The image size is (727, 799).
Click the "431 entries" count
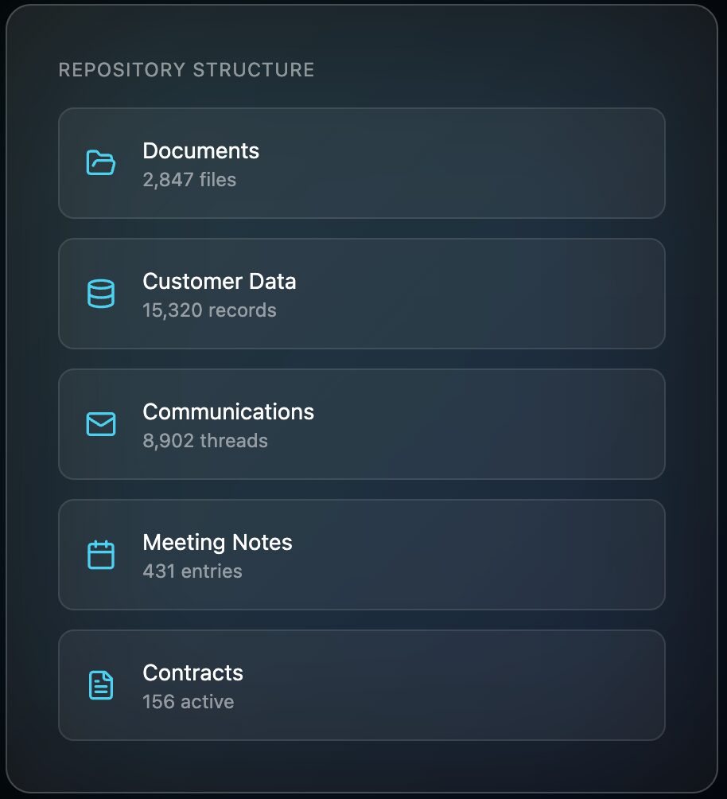click(192, 571)
